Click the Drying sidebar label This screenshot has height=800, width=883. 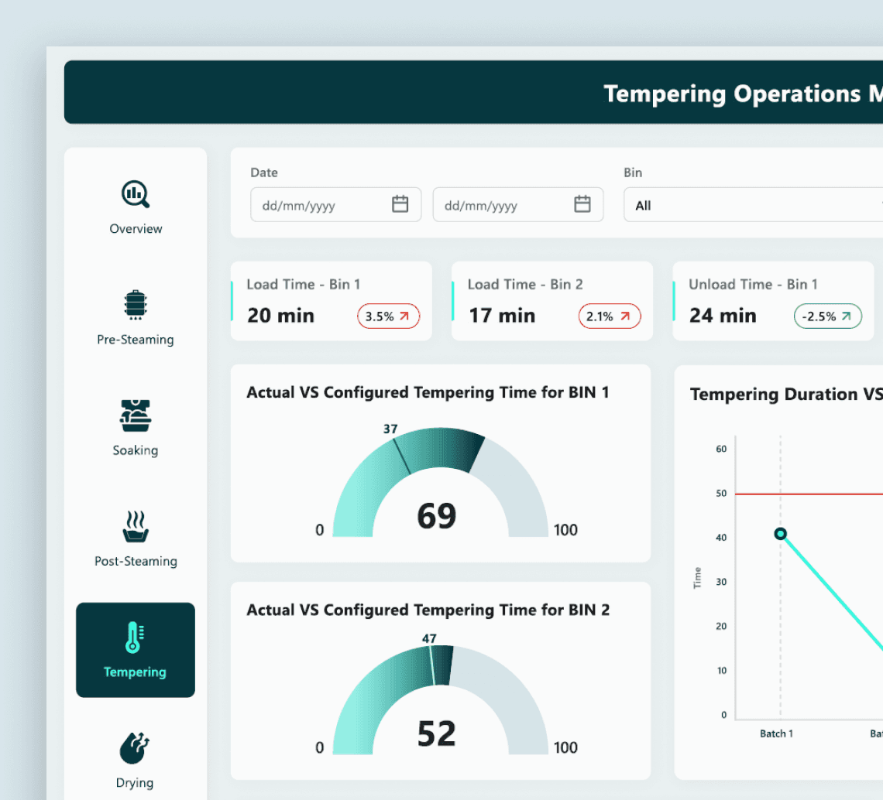coord(135,783)
